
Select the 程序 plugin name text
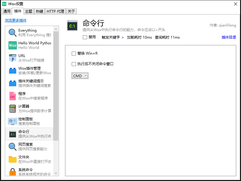coord(22,94)
